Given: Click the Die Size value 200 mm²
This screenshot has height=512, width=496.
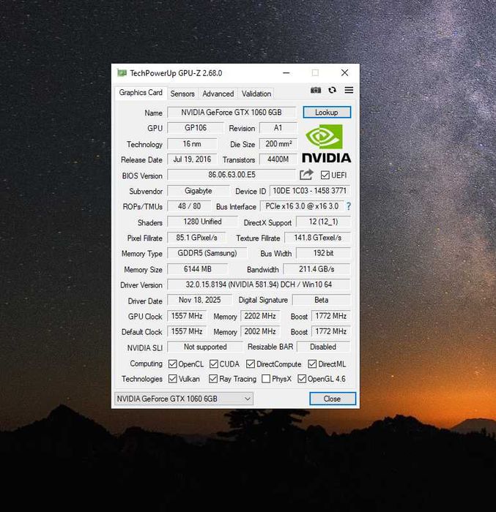Looking at the screenshot, I should click(278, 143).
